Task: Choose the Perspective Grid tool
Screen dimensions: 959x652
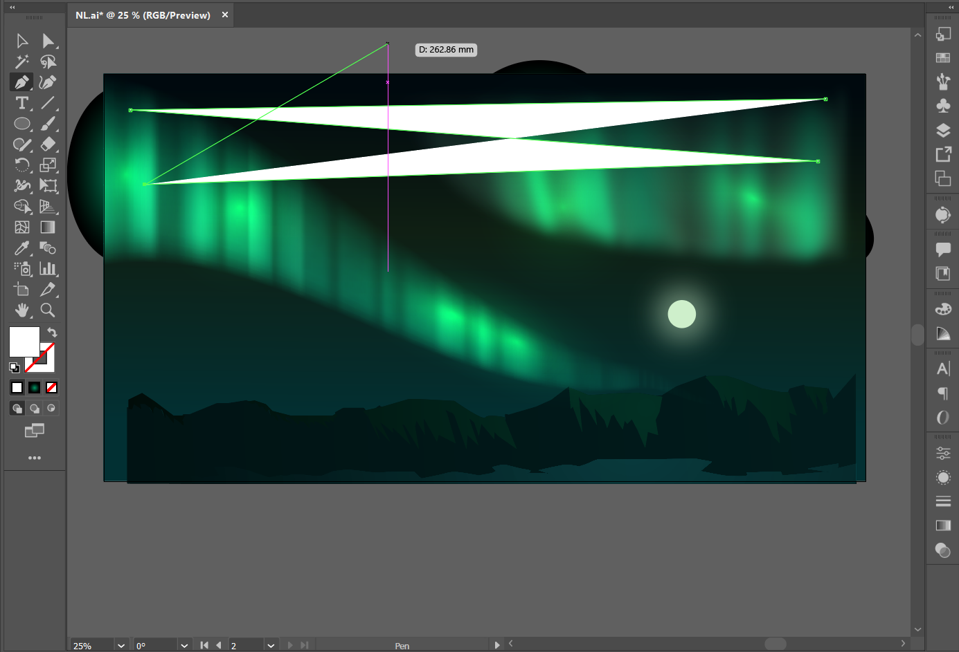Action: pyautogui.click(x=48, y=207)
